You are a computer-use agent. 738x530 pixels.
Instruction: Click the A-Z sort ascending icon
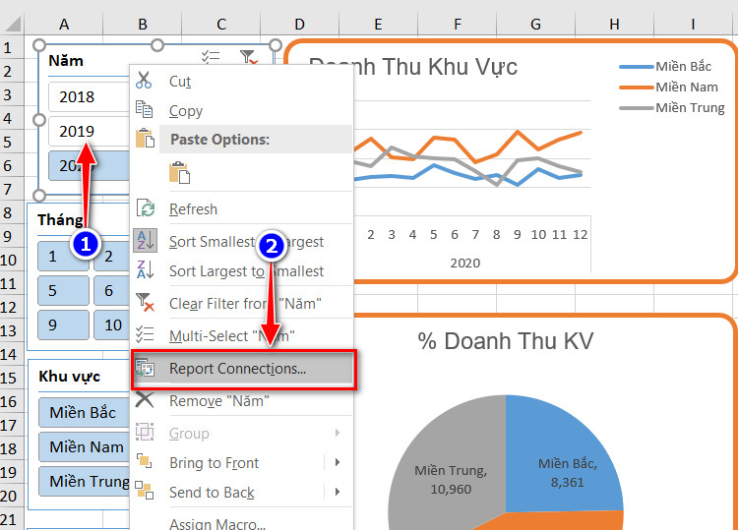pyautogui.click(x=145, y=240)
